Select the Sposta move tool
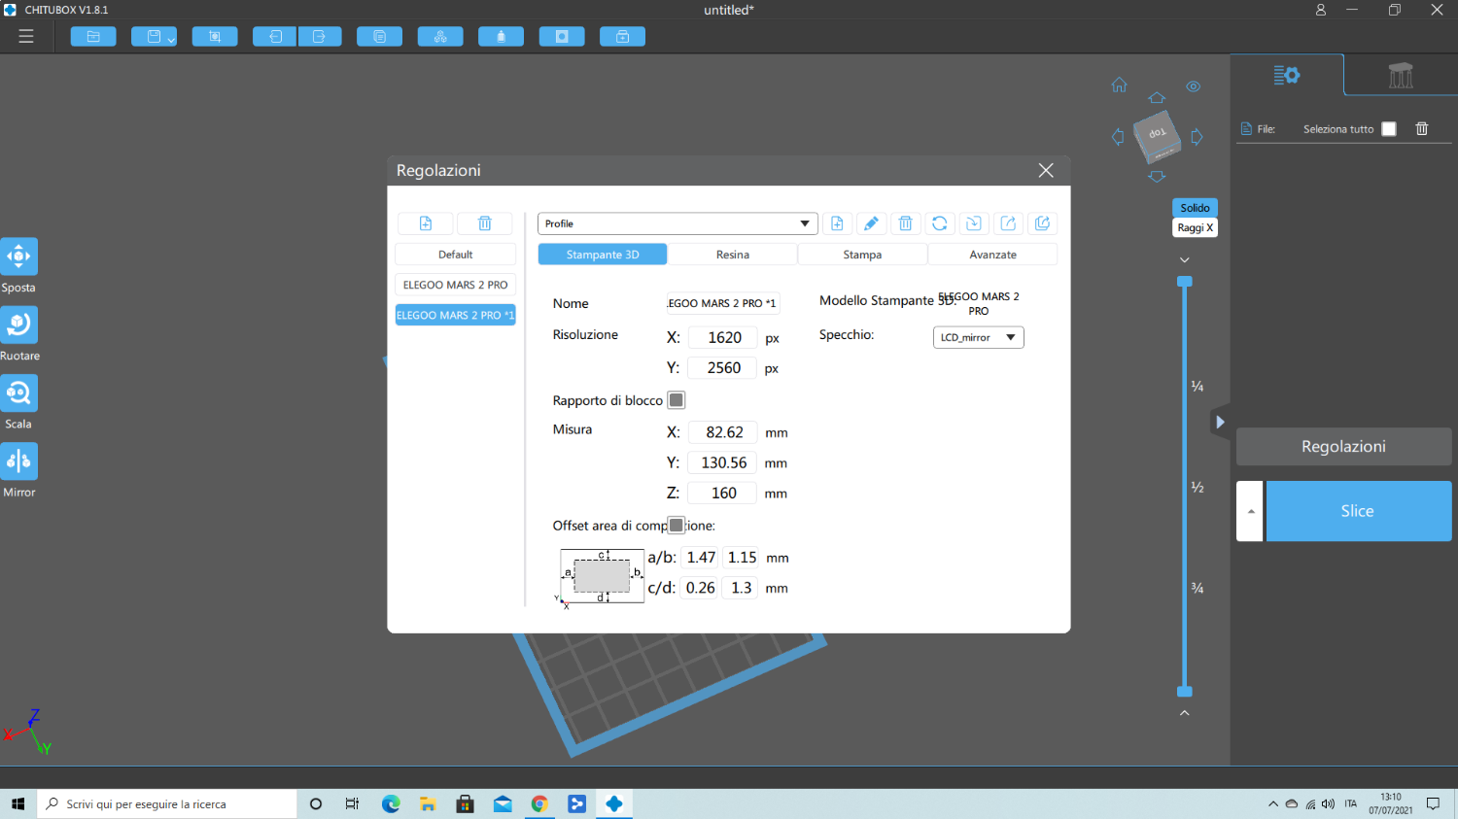This screenshot has height=819, width=1458. tap(18, 256)
